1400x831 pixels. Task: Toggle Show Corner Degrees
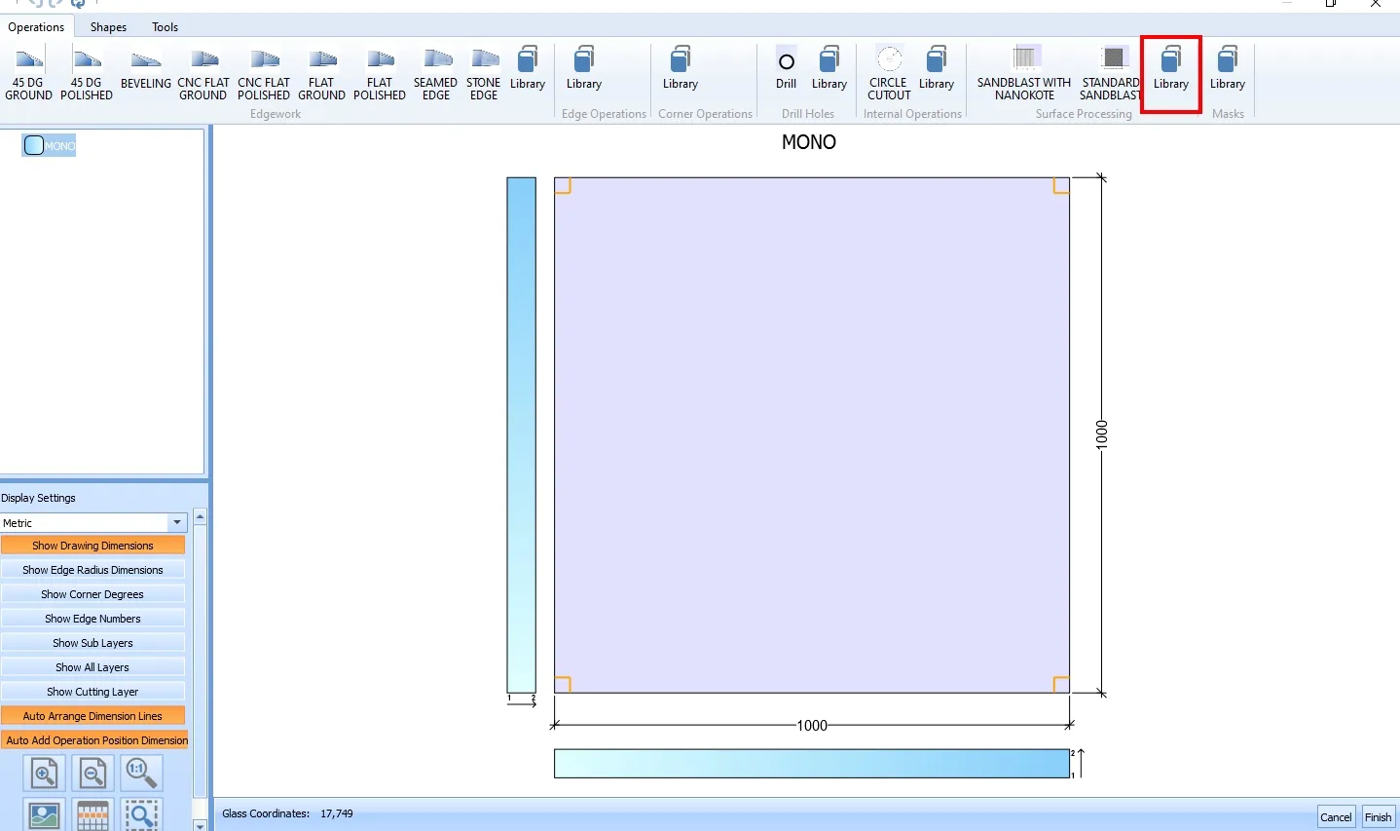click(x=92, y=594)
